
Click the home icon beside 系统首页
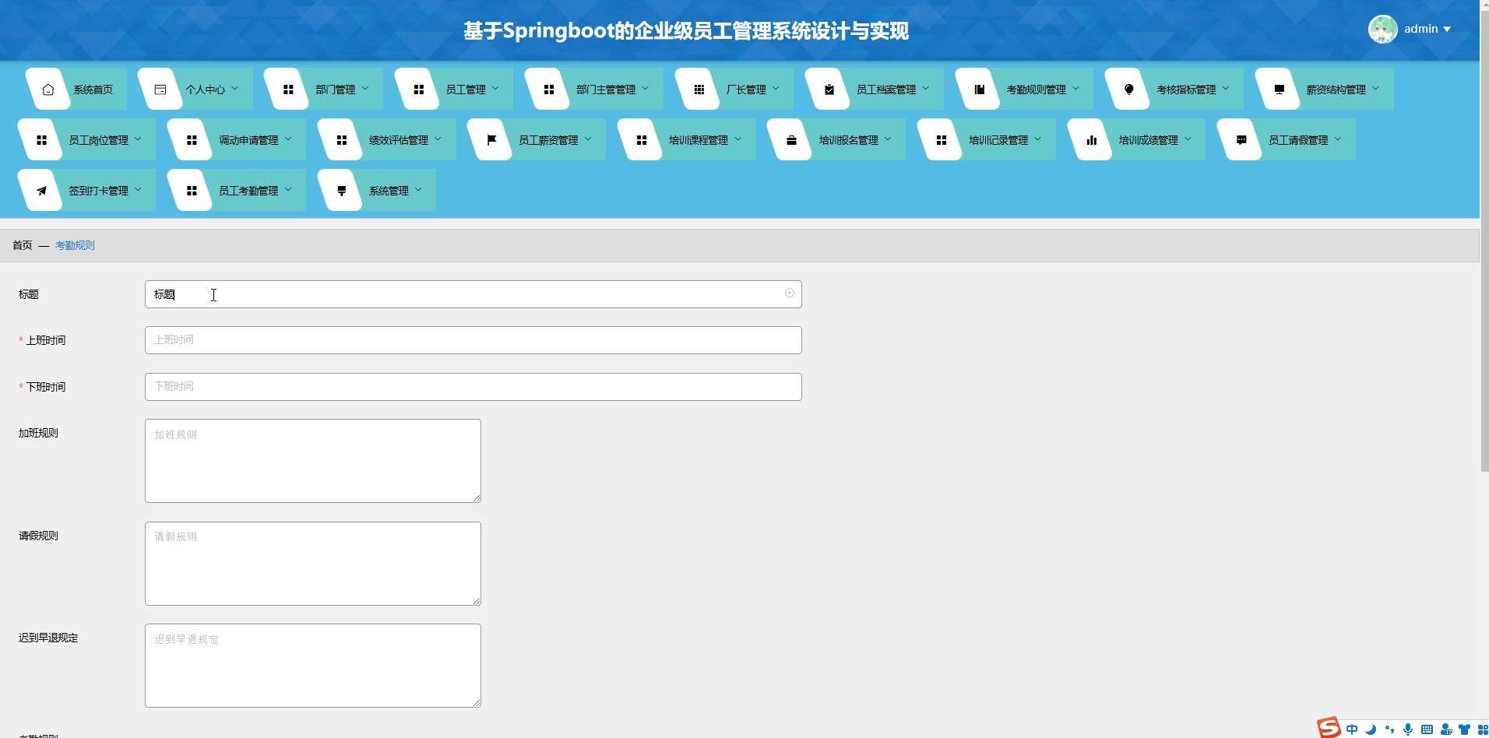pyautogui.click(x=48, y=90)
